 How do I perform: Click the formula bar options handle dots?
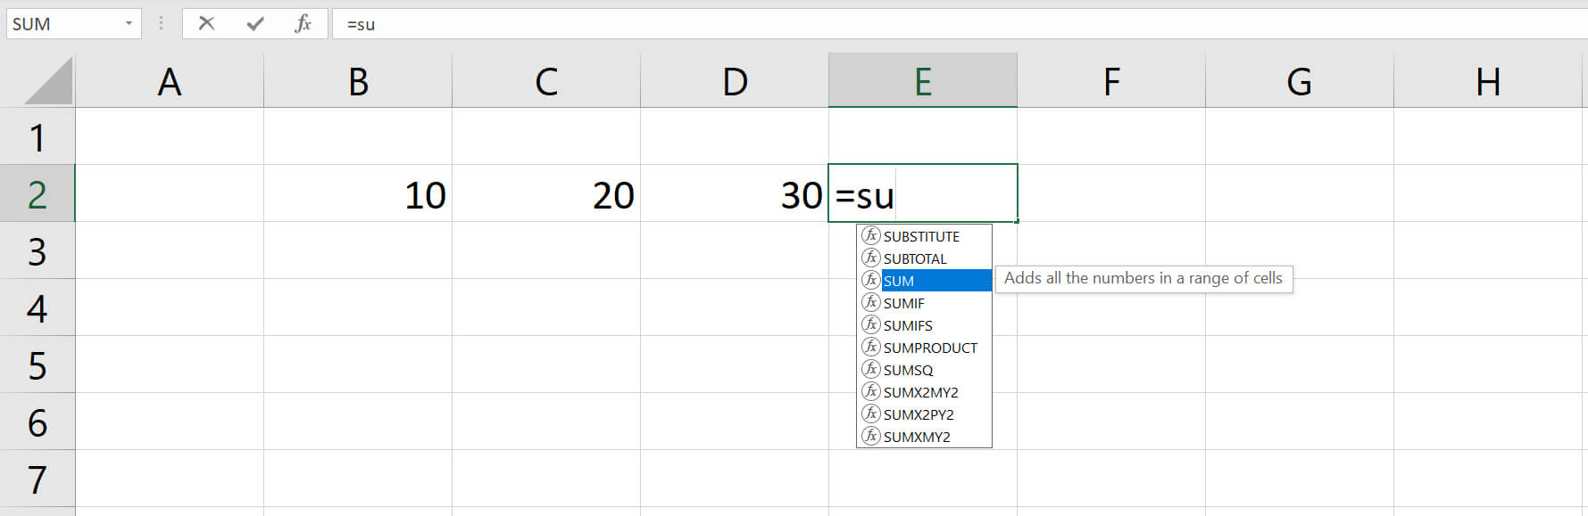(161, 23)
